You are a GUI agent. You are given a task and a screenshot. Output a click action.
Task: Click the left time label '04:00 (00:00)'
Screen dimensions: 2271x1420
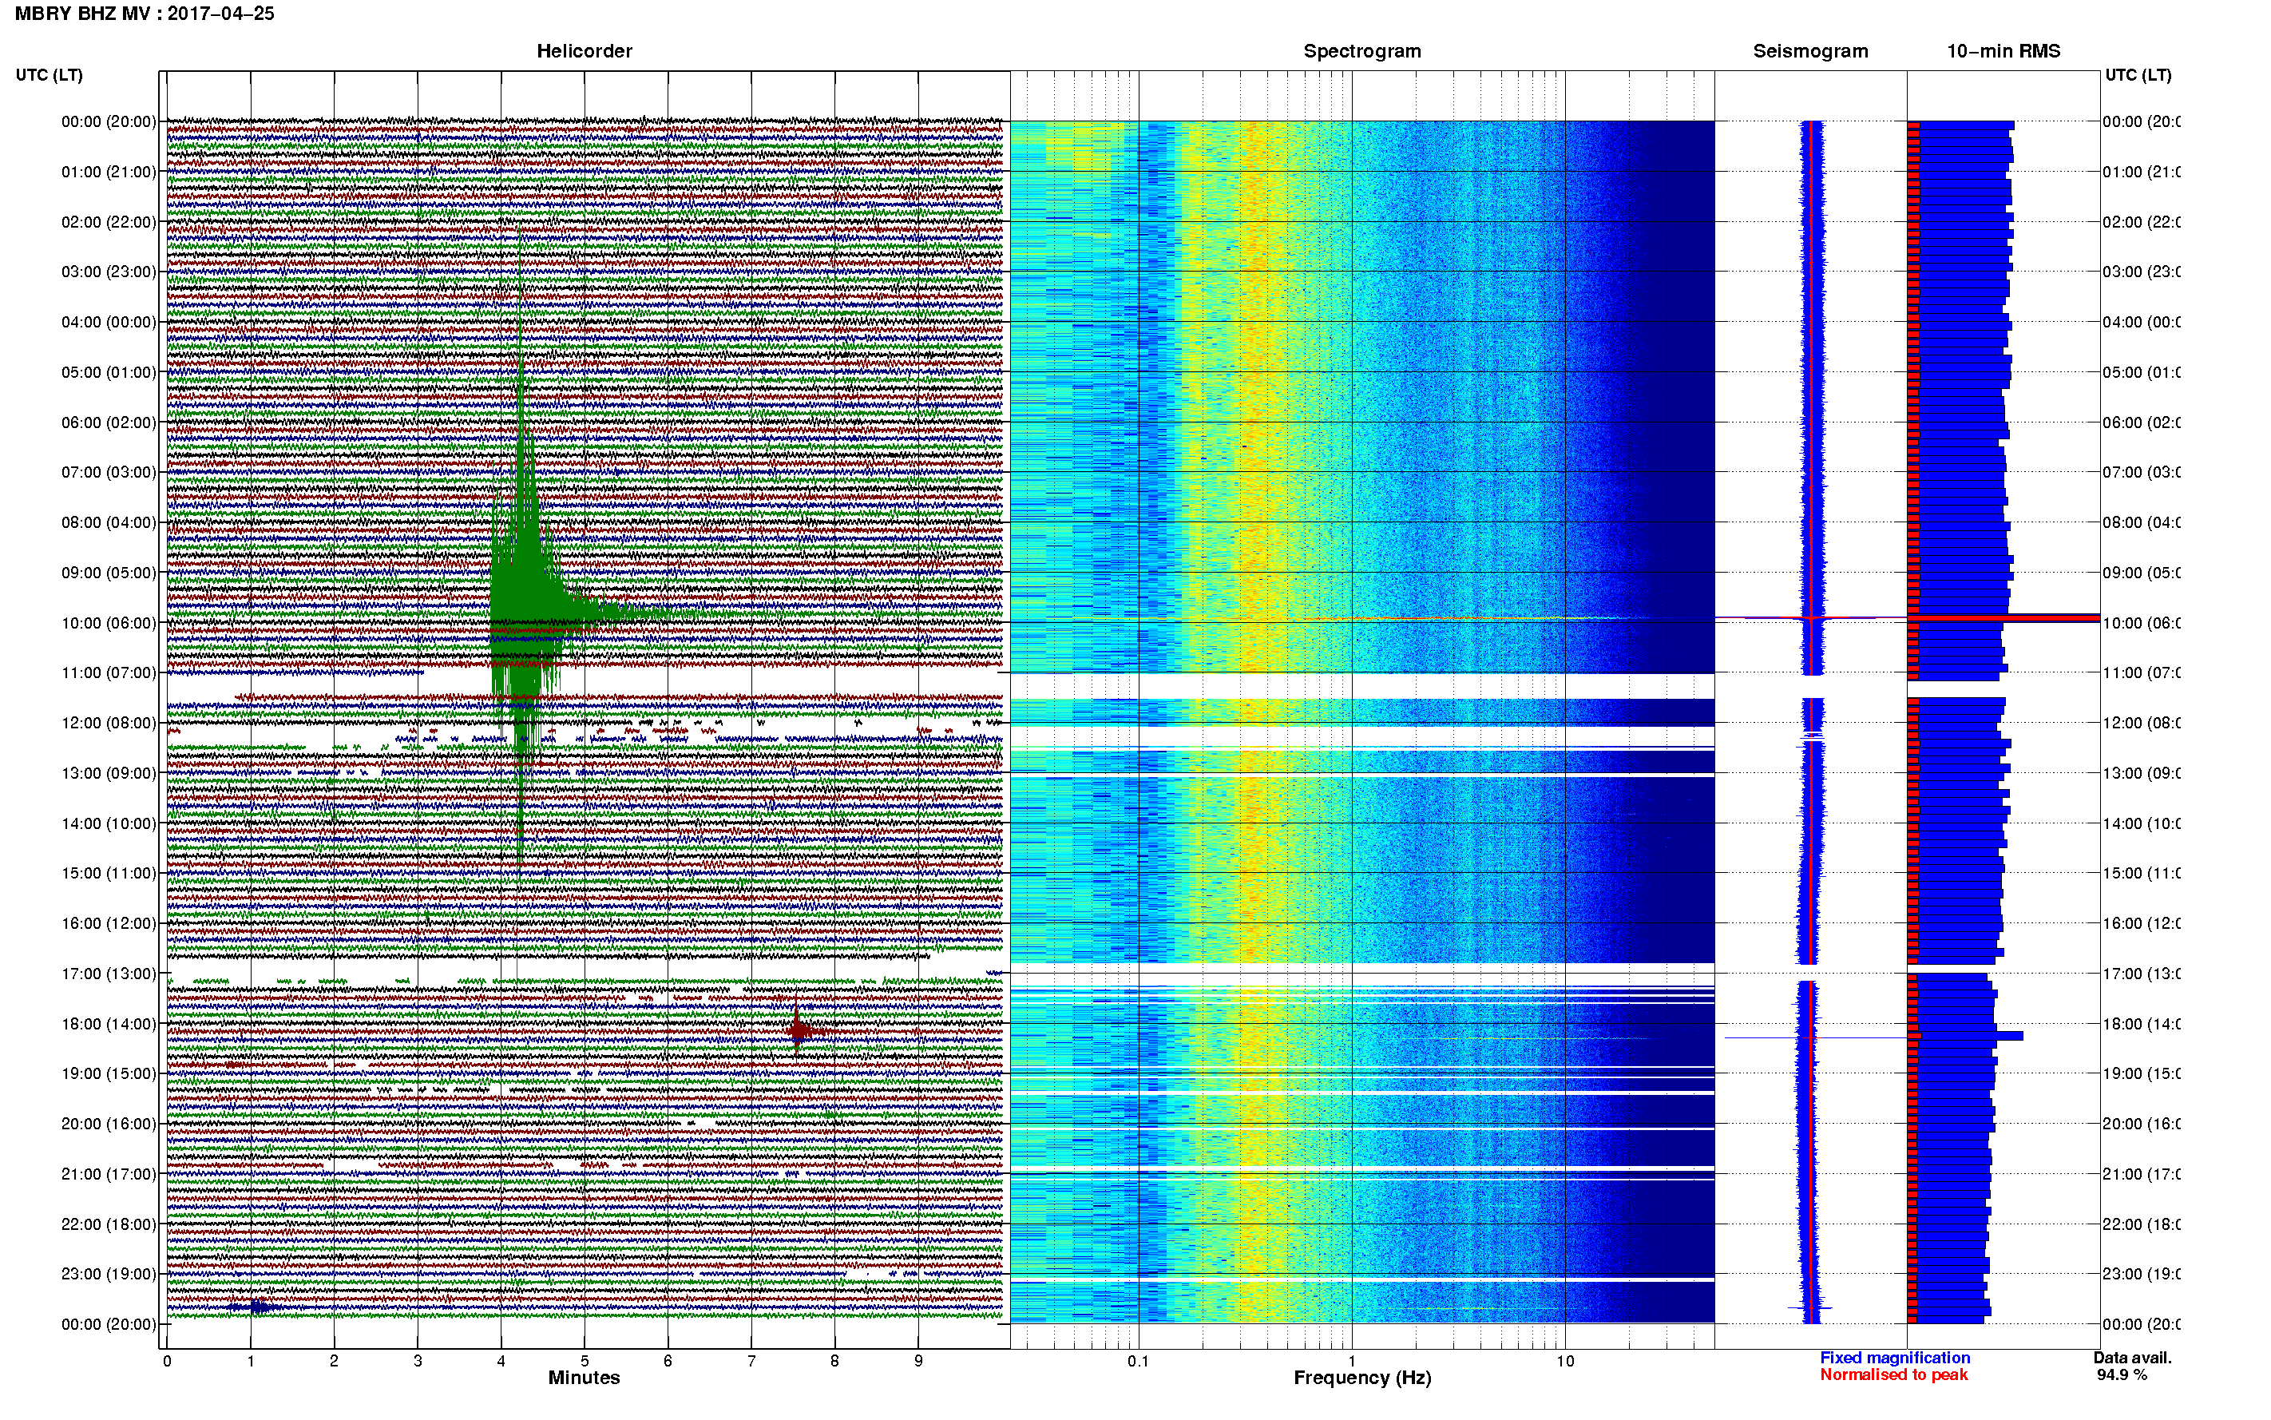109,322
